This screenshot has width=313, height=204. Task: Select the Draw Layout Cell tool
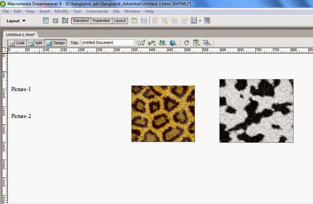point(144,21)
